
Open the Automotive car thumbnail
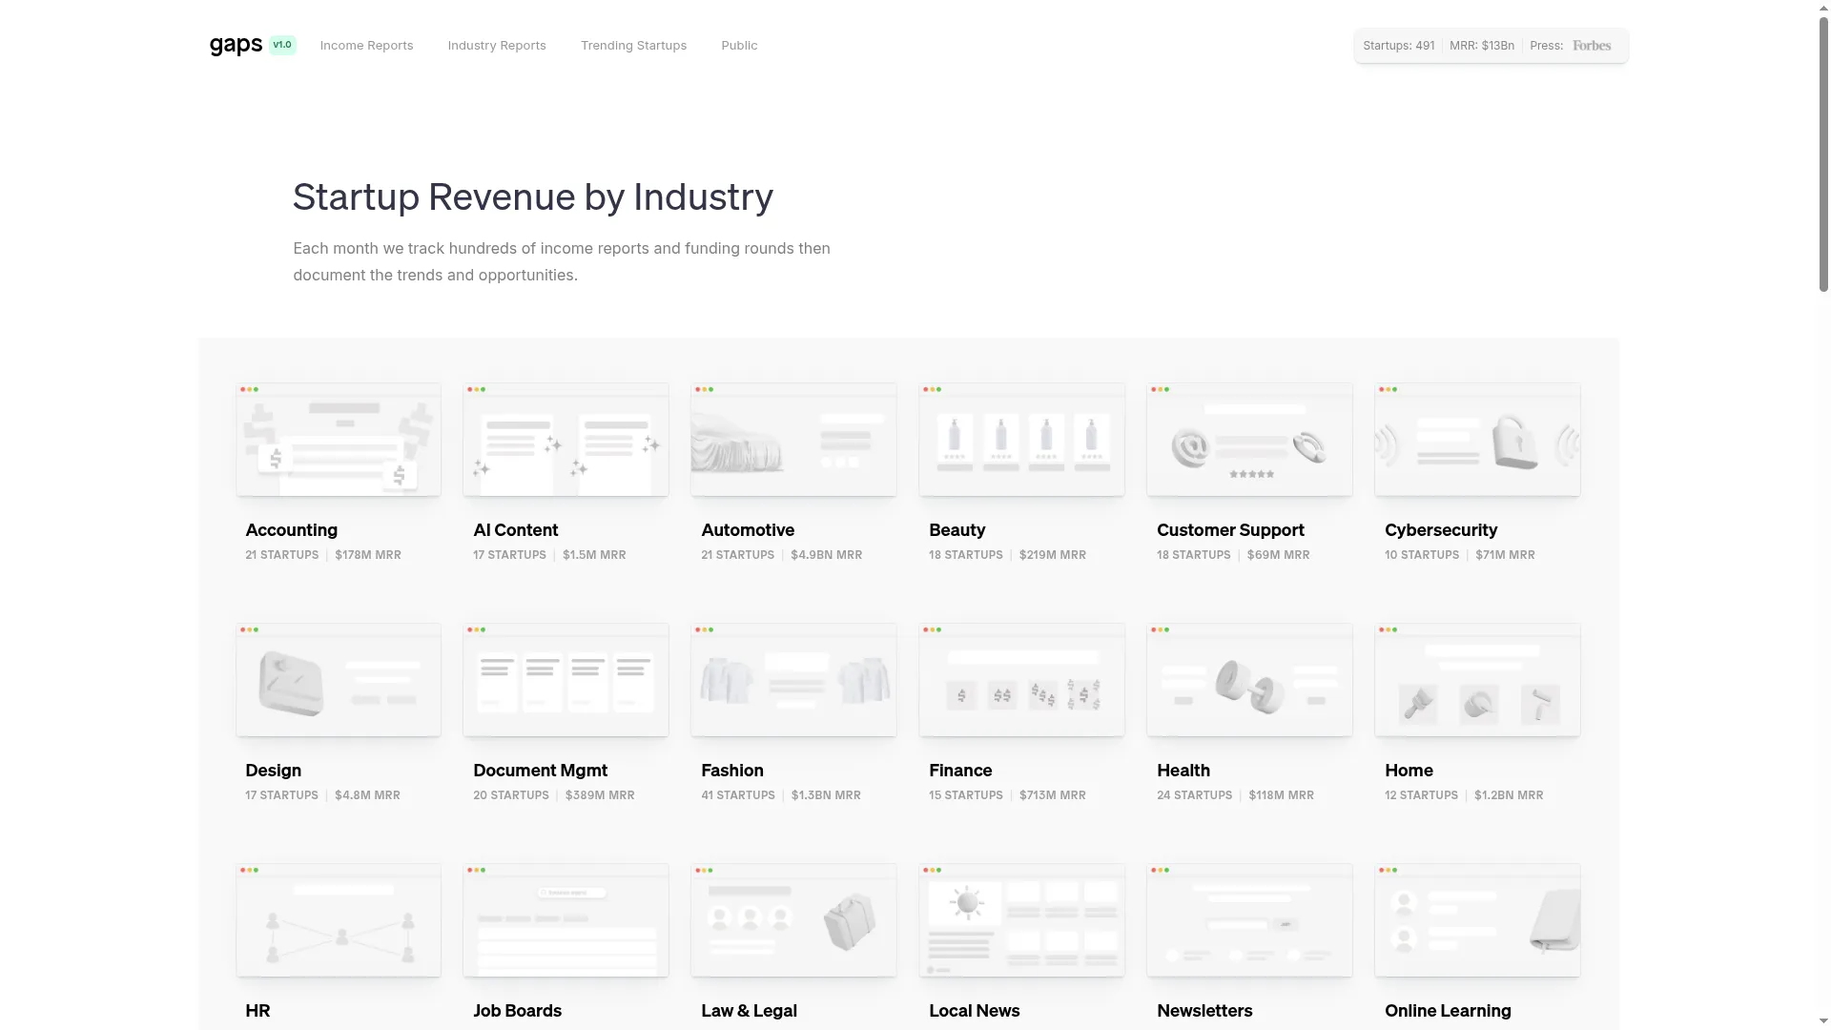click(x=793, y=440)
